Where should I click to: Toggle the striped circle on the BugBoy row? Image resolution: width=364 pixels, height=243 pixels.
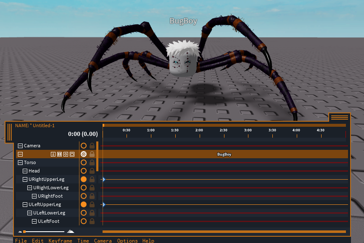click(x=84, y=154)
